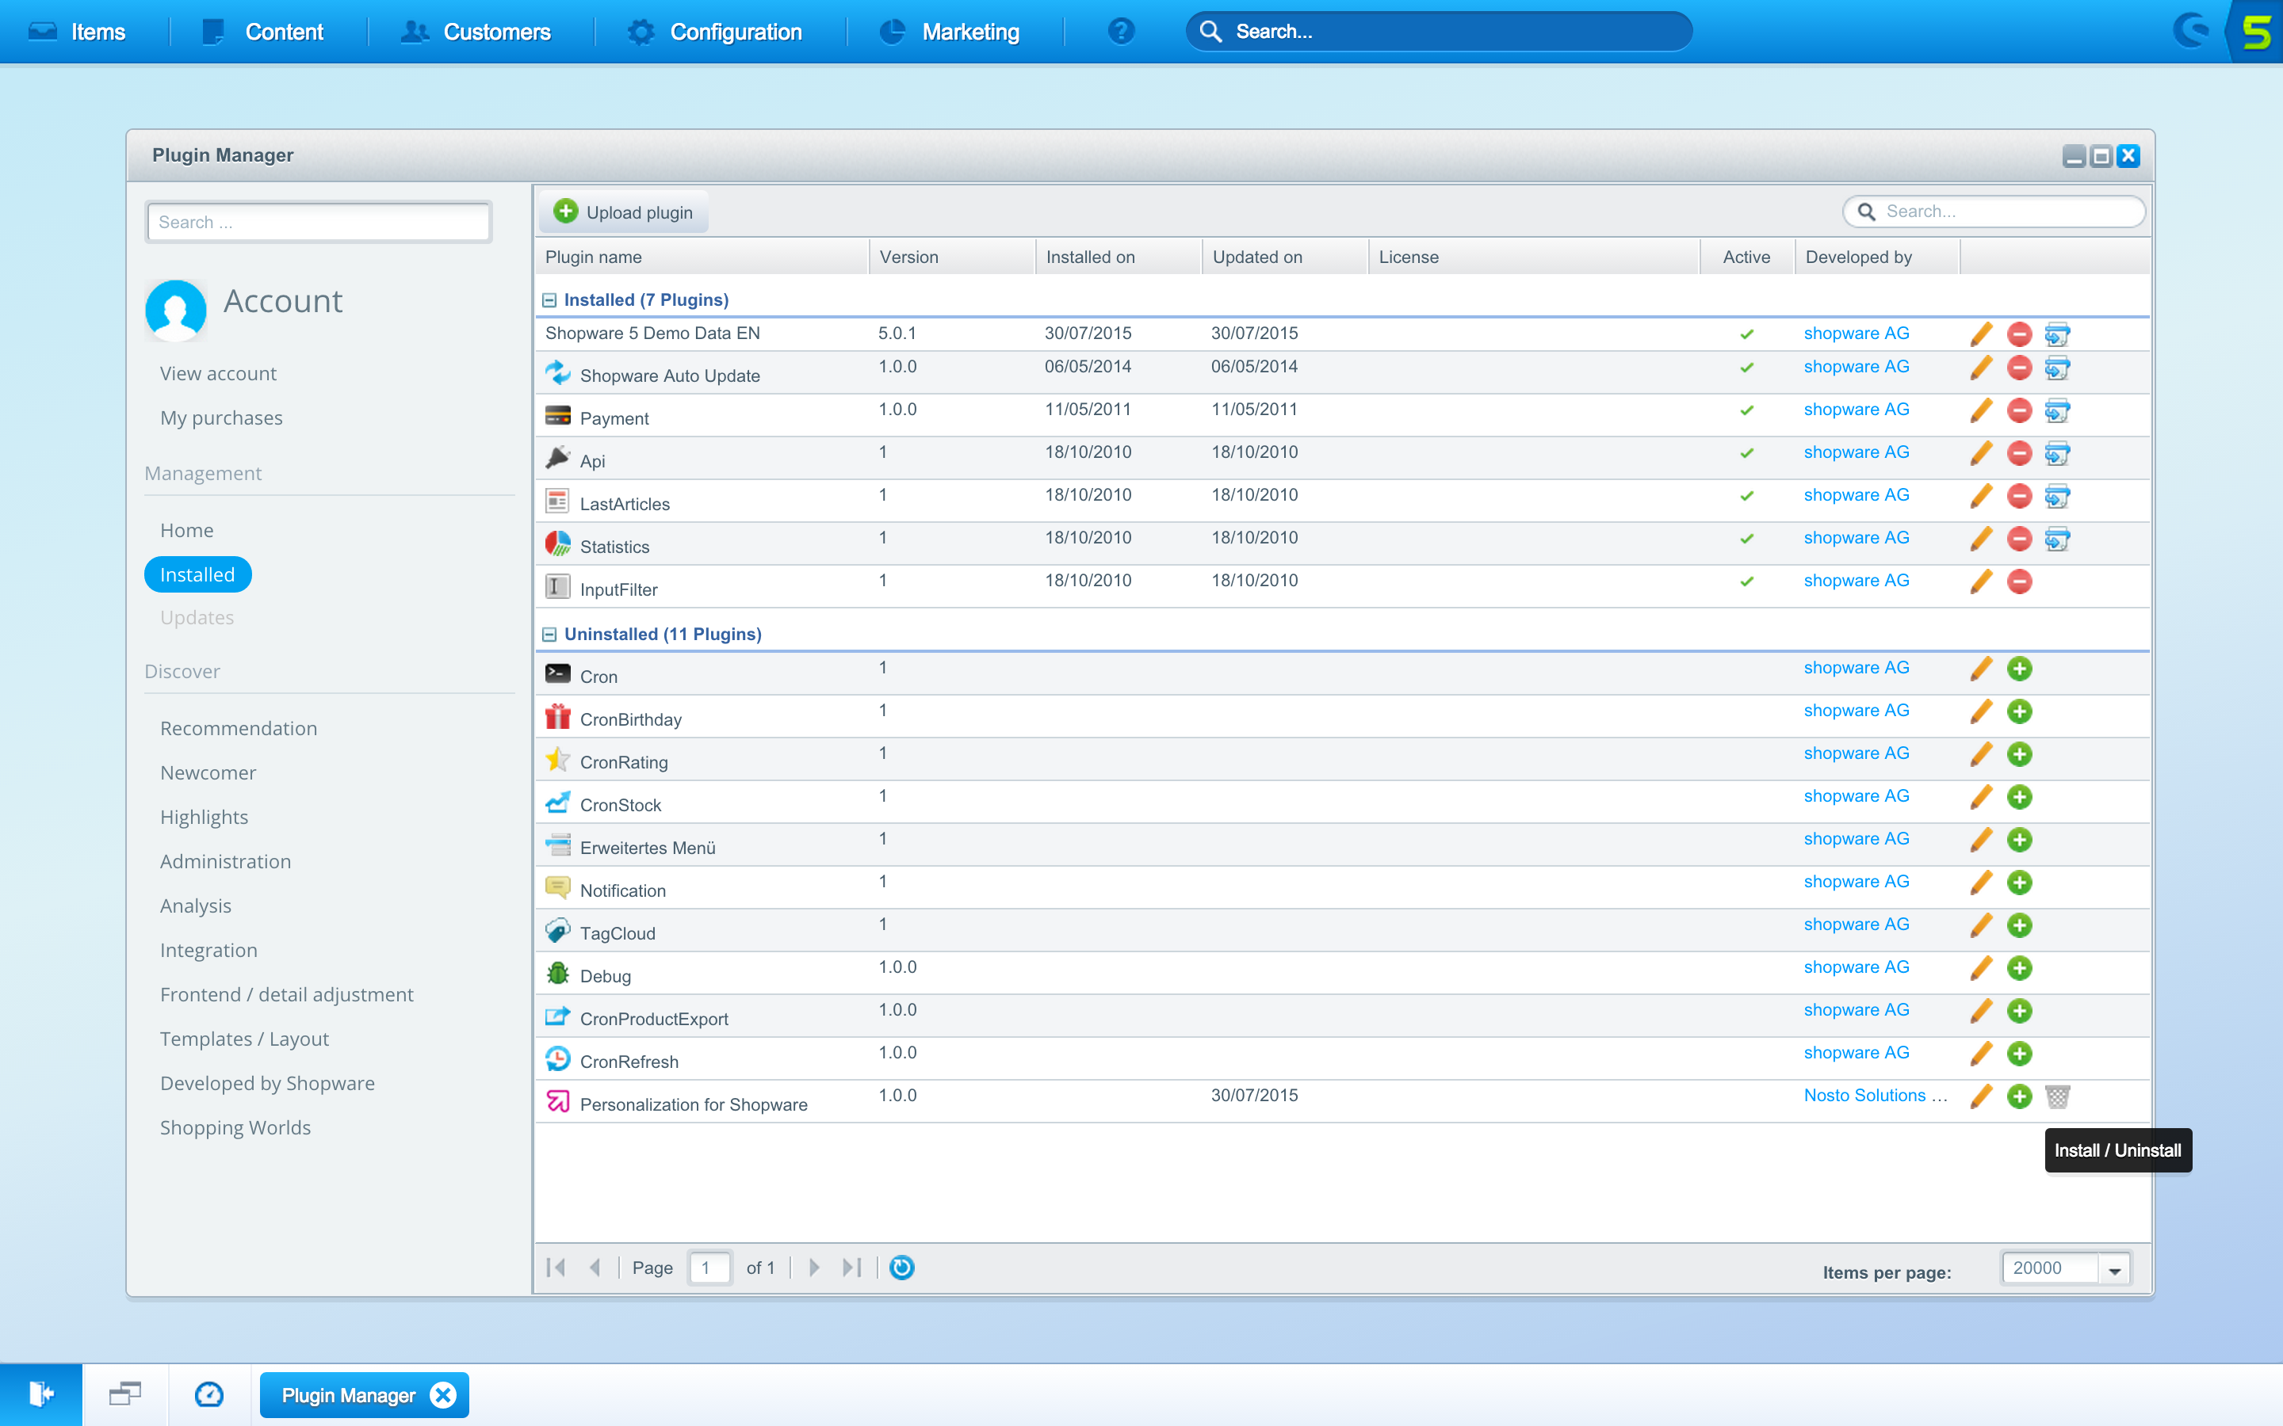This screenshot has height=1426, width=2283.
Task: Go to Home in Management section
Action: click(x=187, y=530)
